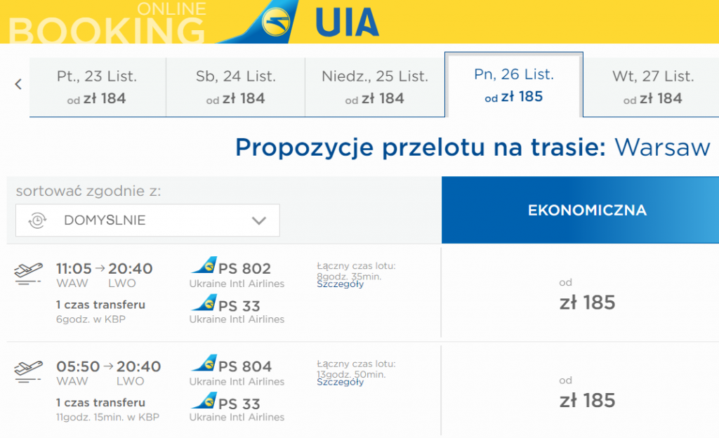719x438 pixels.
Task: Open Szczegóły link for PS 802 flight
Action: coord(340,284)
